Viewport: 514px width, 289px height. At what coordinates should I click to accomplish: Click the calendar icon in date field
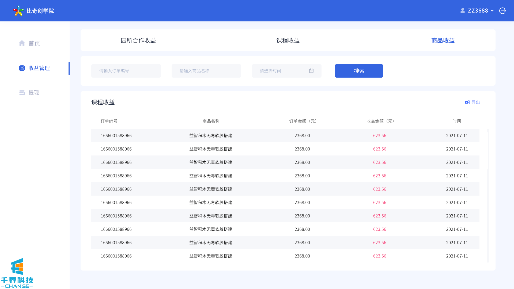311,71
